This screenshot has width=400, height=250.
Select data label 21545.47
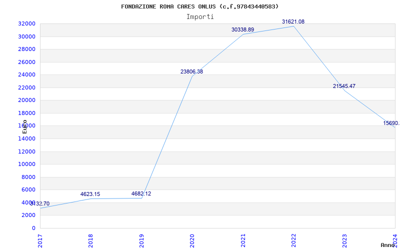tap(344, 86)
